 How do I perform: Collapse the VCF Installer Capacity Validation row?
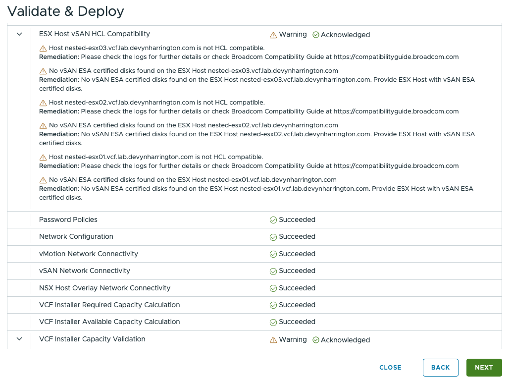click(19, 339)
